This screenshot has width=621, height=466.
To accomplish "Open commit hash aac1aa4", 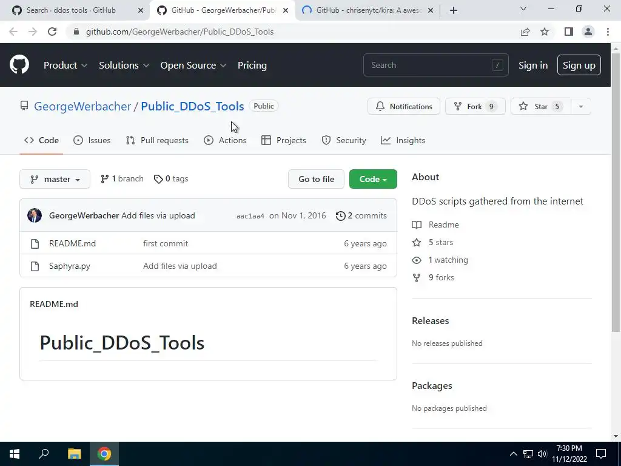I will tap(250, 216).
